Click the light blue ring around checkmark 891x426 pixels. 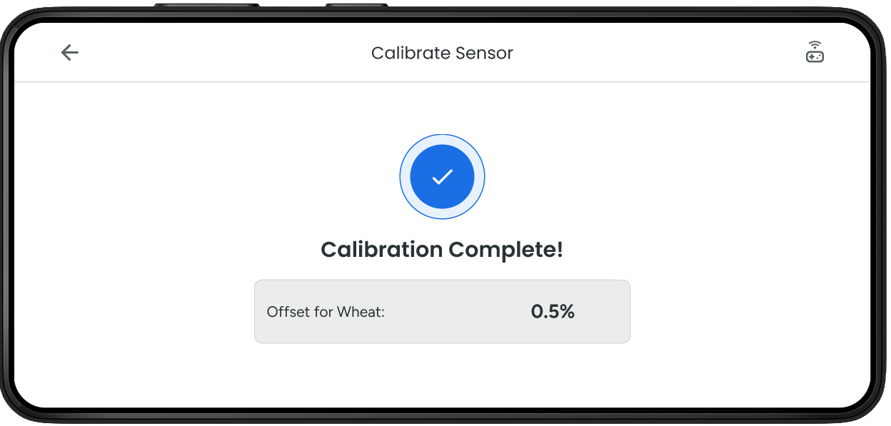coord(405,177)
